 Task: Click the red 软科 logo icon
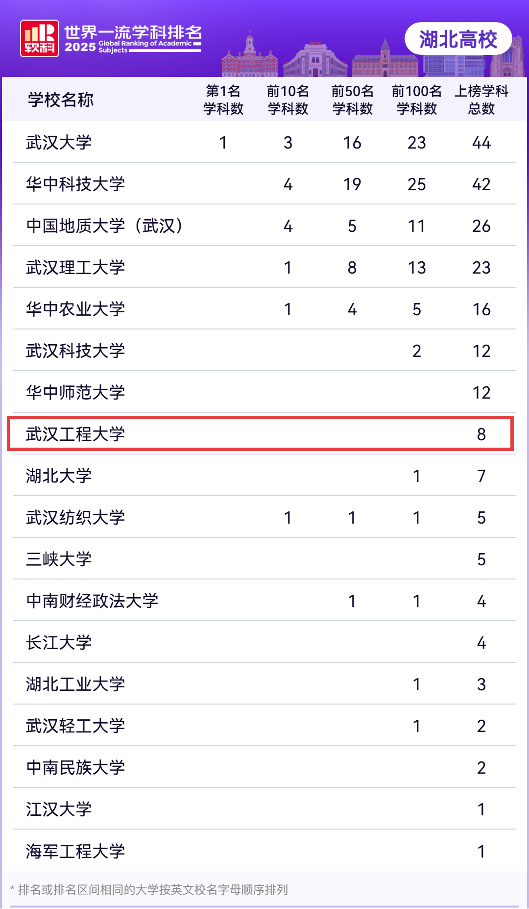[x=39, y=38]
